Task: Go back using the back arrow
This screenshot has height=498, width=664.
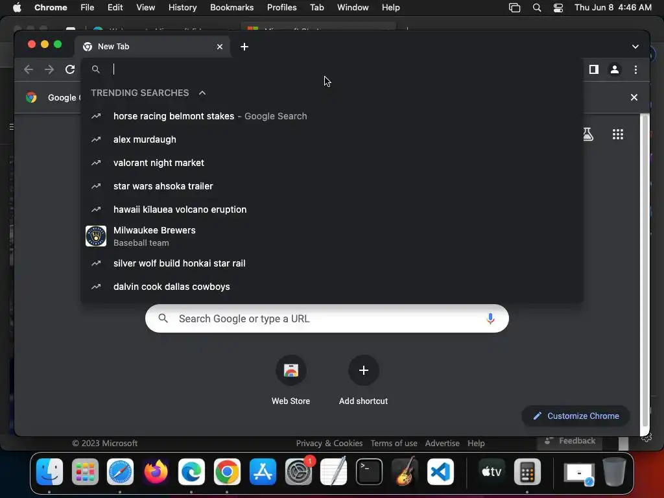Action: pyautogui.click(x=29, y=69)
